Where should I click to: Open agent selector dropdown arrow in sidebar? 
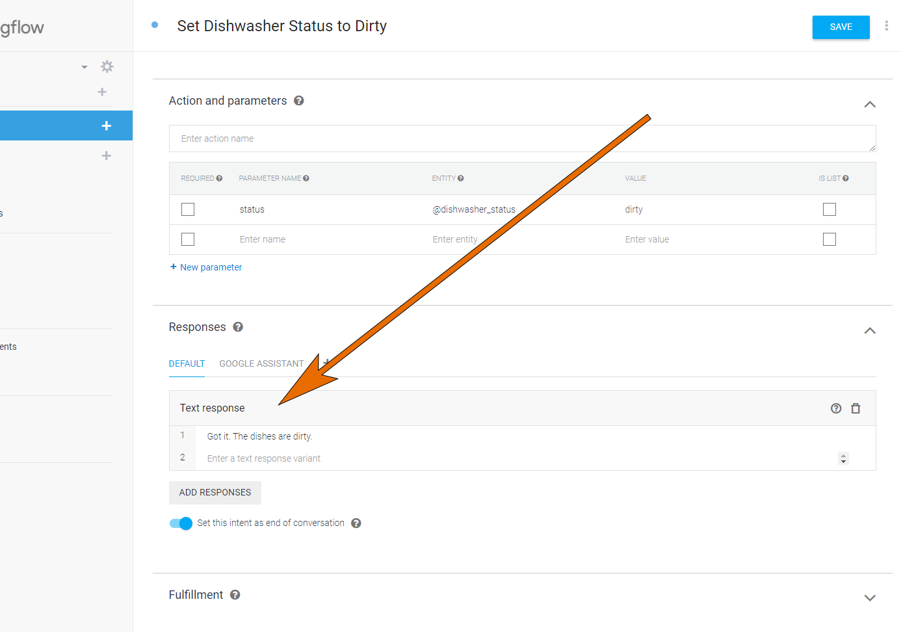(x=85, y=67)
